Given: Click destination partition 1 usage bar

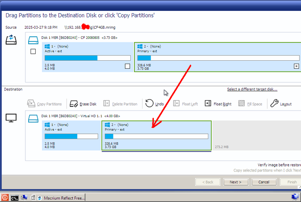Looking at the screenshot, I should coord(71,136).
